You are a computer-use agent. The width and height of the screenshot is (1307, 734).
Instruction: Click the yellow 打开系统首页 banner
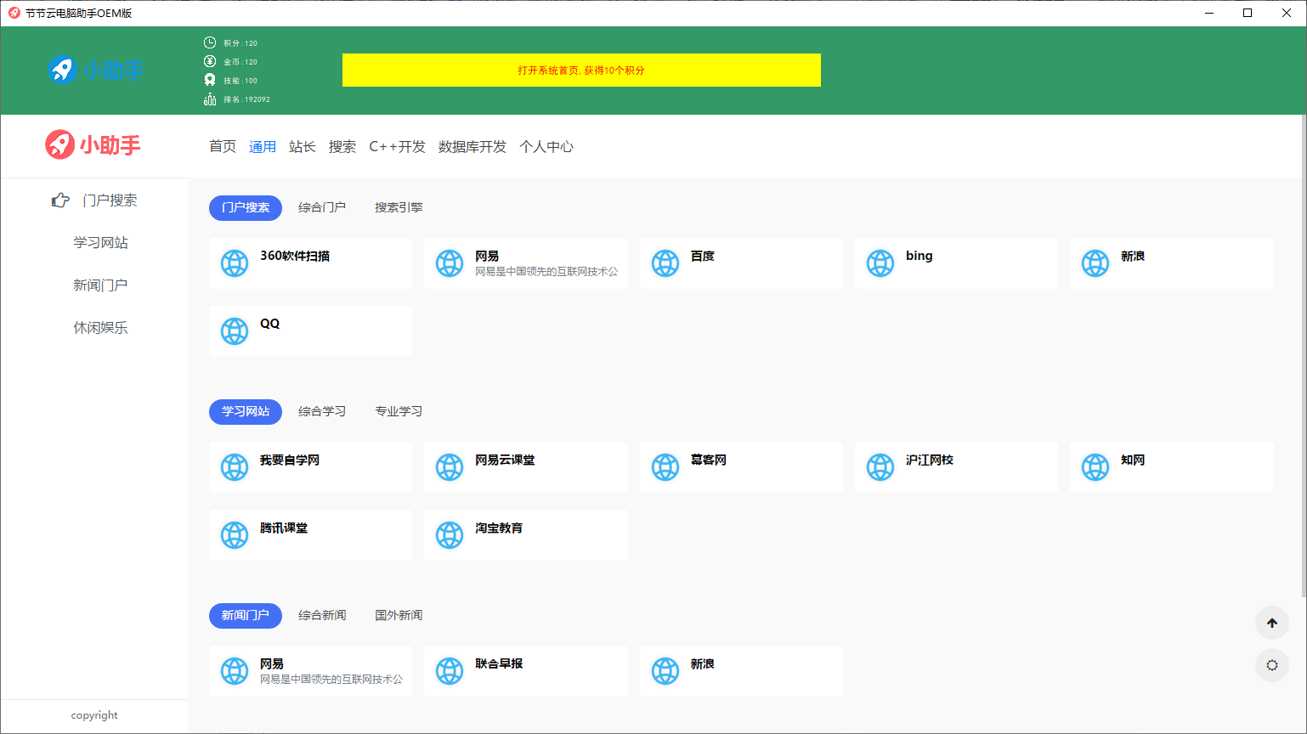[581, 70]
